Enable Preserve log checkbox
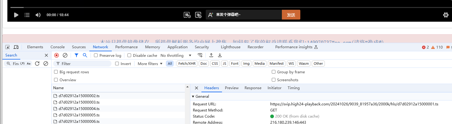This screenshot has width=452, height=124. coord(96,56)
